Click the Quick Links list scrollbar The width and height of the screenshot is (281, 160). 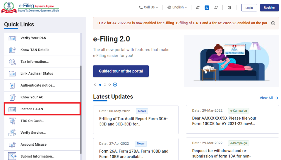point(81,109)
